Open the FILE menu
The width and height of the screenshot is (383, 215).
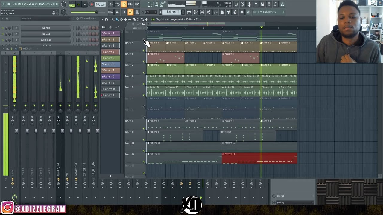click(4, 4)
